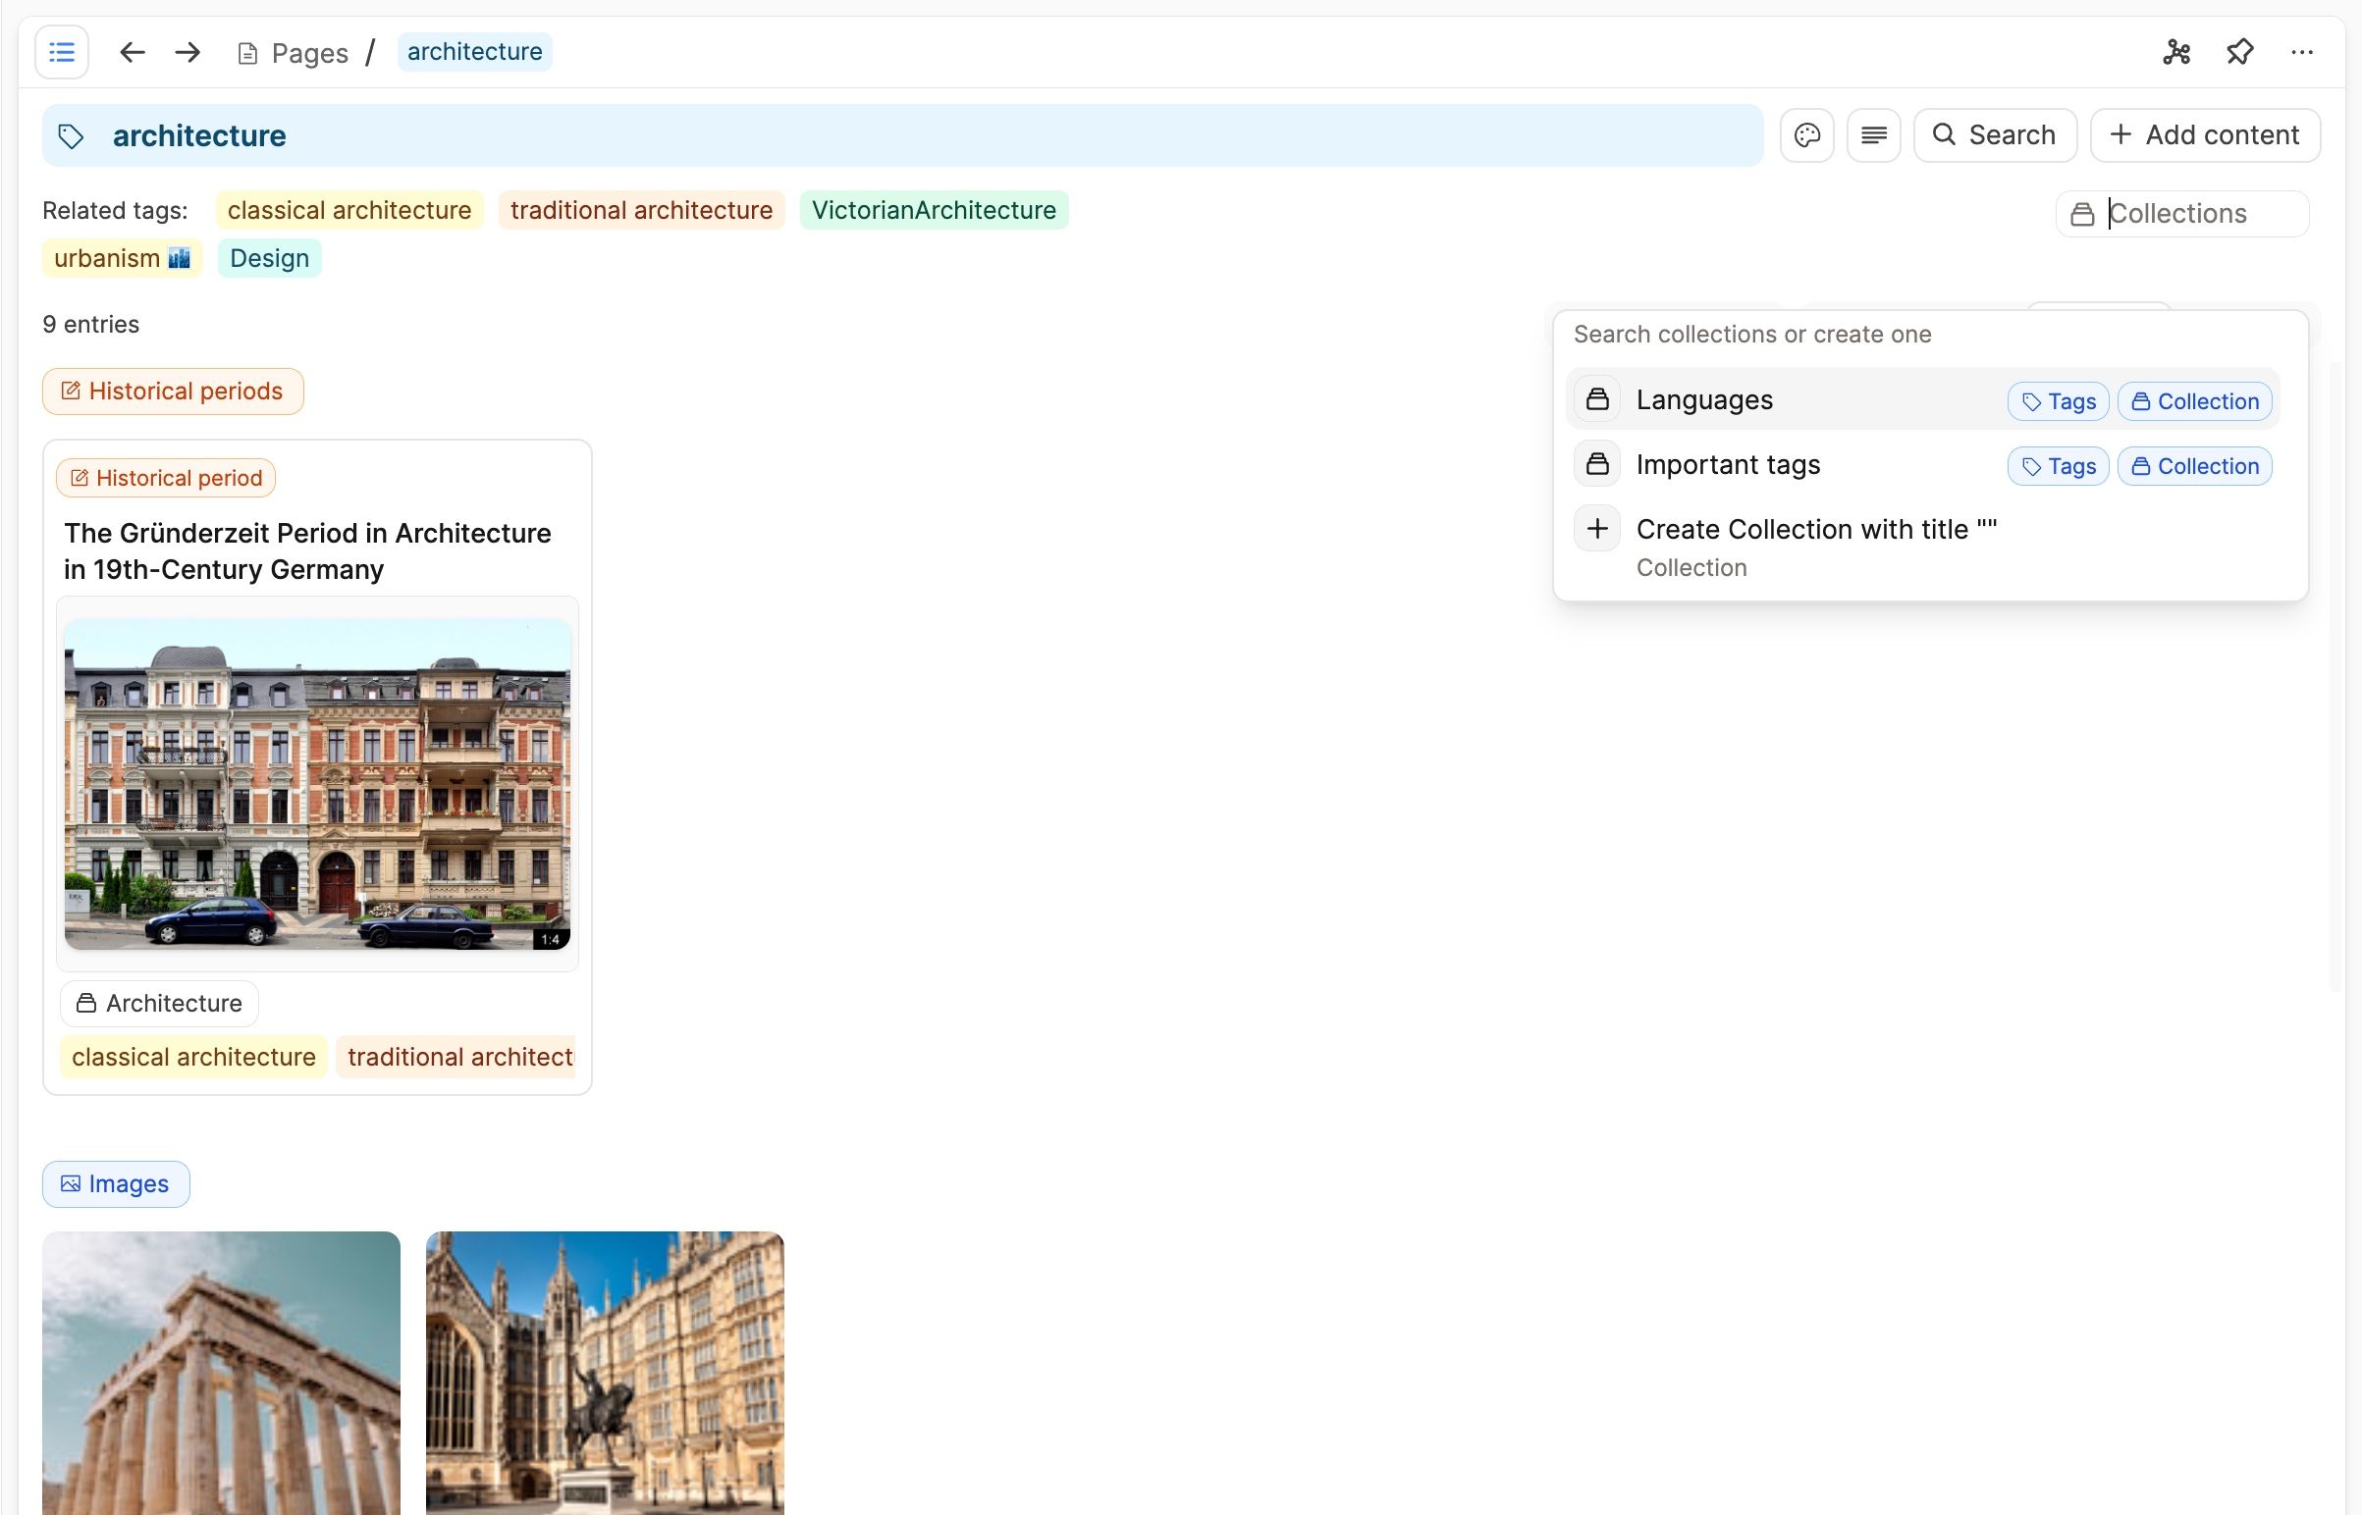Select the architecture breadcrumb tag

(474, 51)
